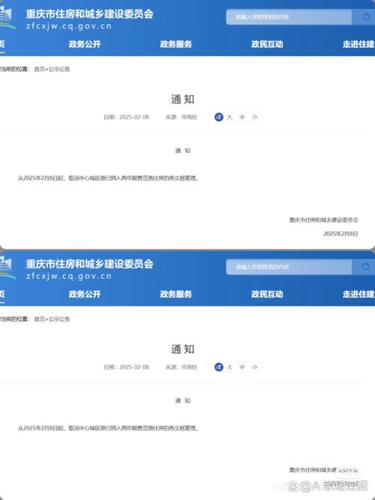Click 来源：市场处 text in upper page
Image resolution: width=375 pixels, height=500 pixels.
181,117
